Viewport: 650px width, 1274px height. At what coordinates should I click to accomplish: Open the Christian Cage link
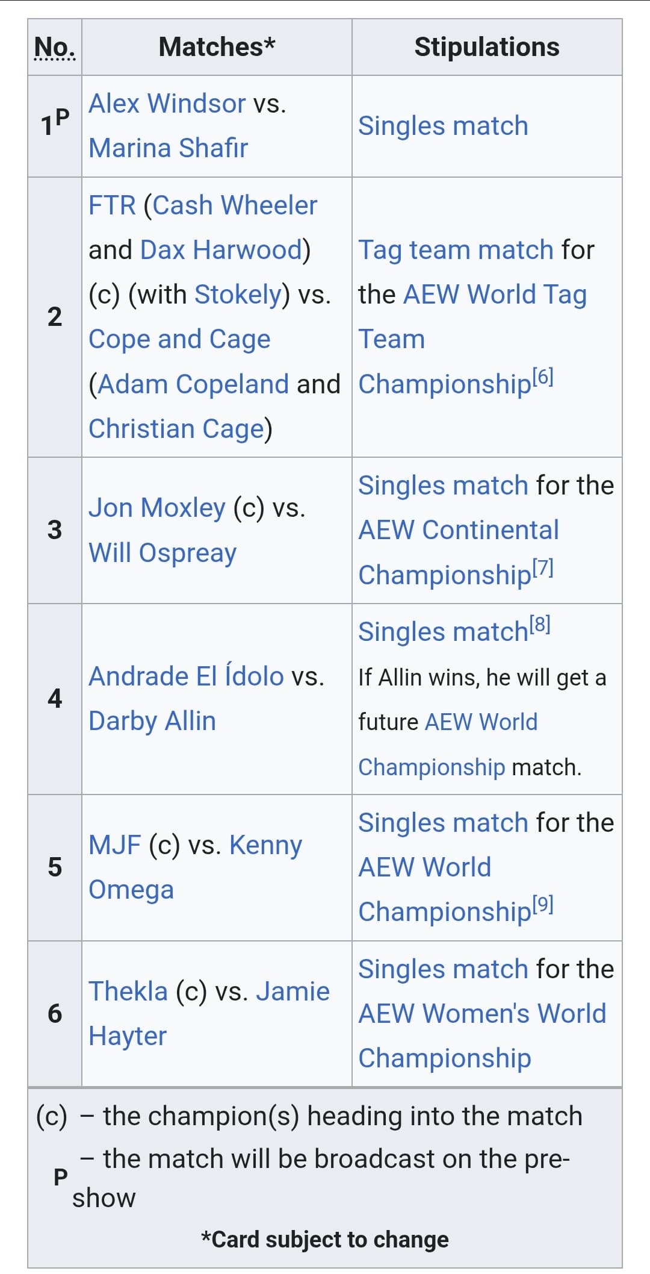pyautogui.click(x=176, y=429)
